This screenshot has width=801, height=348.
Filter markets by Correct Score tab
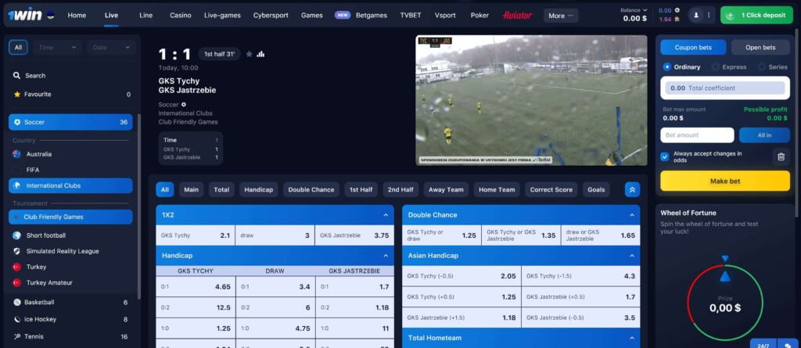click(551, 189)
